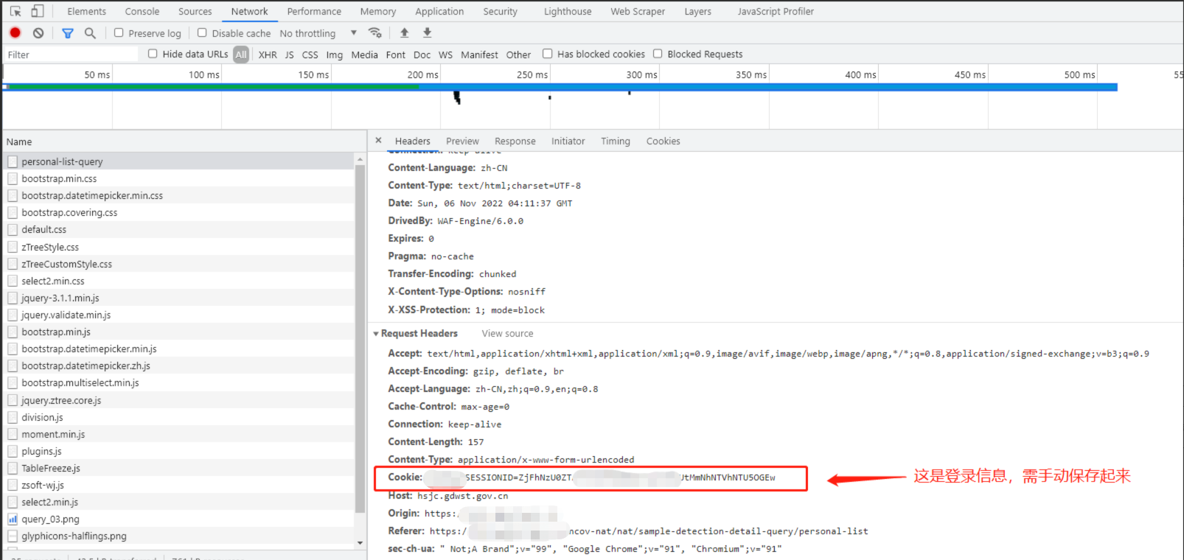Image resolution: width=1184 pixels, height=560 pixels.
Task: Click the Name column header
Action: pyautogui.click(x=184, y=141)
